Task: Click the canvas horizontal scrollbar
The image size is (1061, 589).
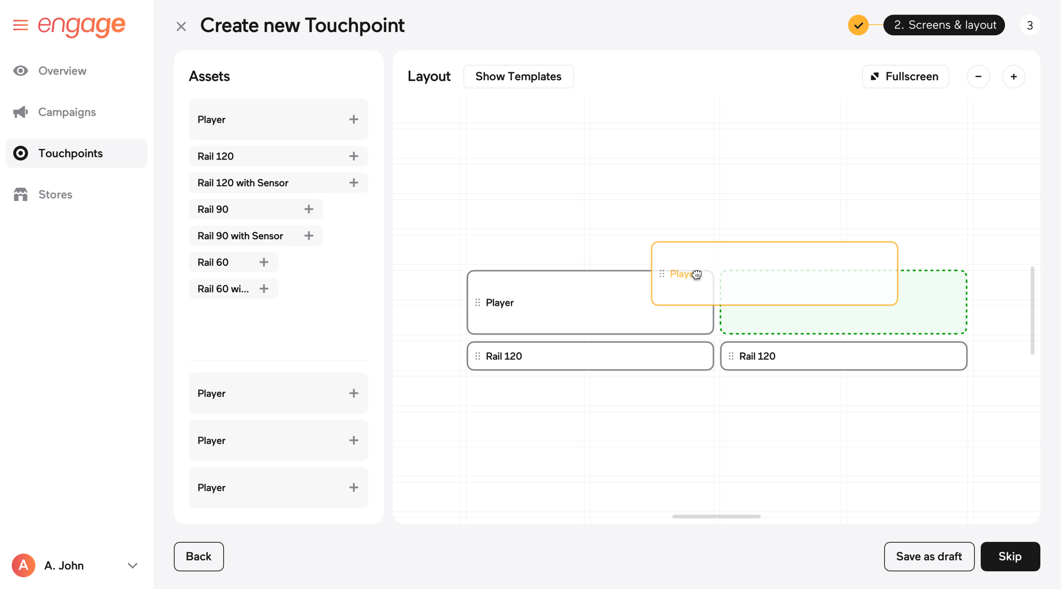Action: coord(716,516)
